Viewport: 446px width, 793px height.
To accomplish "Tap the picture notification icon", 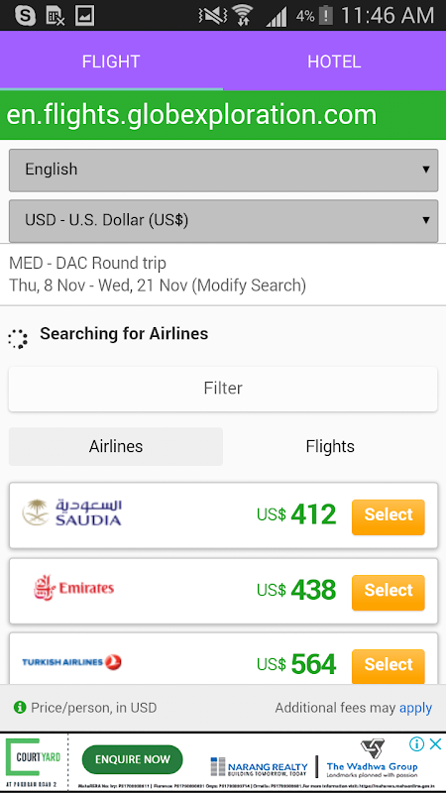I will click(84, 15).
